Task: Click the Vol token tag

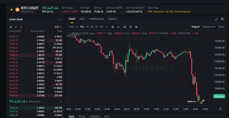Action: pyautogui.click(x=167, y=12)
